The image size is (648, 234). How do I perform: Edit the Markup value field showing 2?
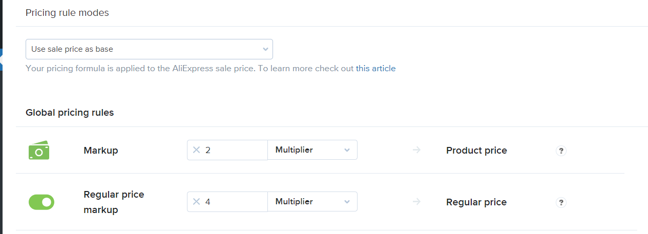click(x=227, y=150)
